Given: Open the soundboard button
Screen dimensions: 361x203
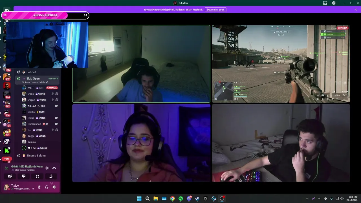Looking at the screenshot, I should pyautogui.click(x=51, y=176).
